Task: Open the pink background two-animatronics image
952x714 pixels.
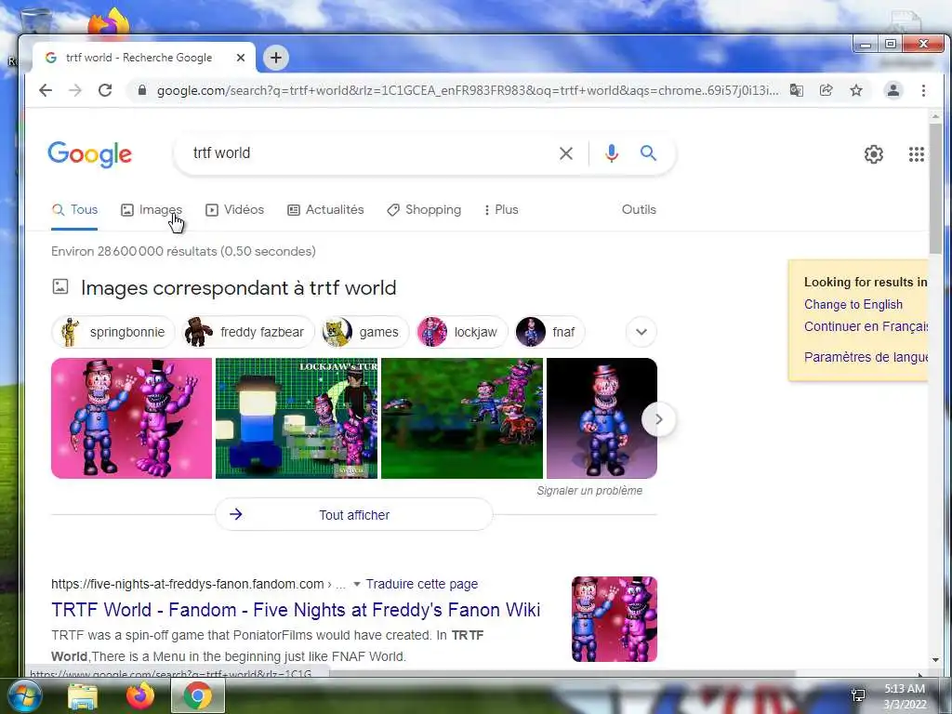Action: pyautogui.click(x=132, y=418)
